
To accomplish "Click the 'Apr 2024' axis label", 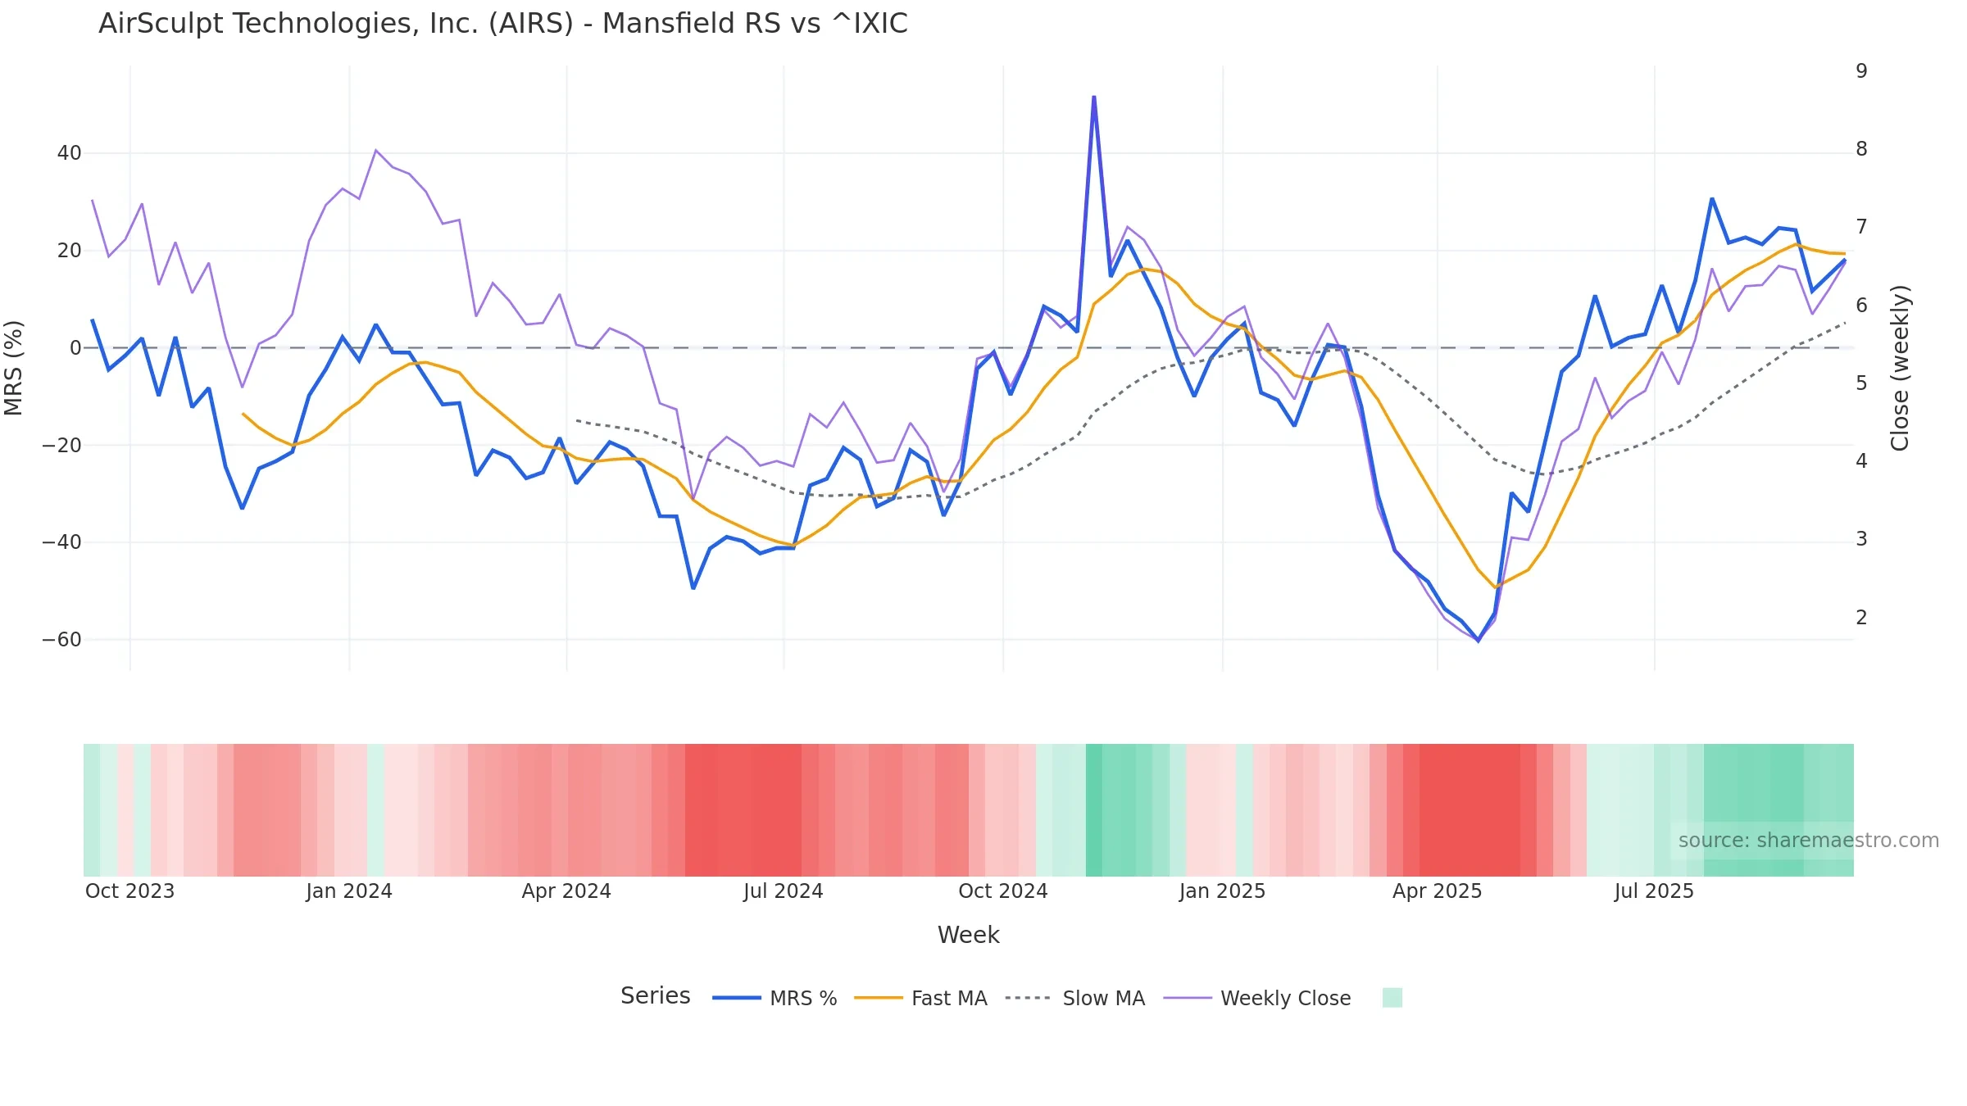I will tap(566, 891).
